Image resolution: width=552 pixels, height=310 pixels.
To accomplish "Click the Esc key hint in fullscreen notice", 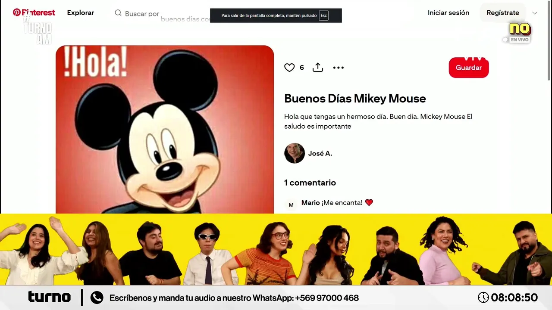I will (323, 15).
